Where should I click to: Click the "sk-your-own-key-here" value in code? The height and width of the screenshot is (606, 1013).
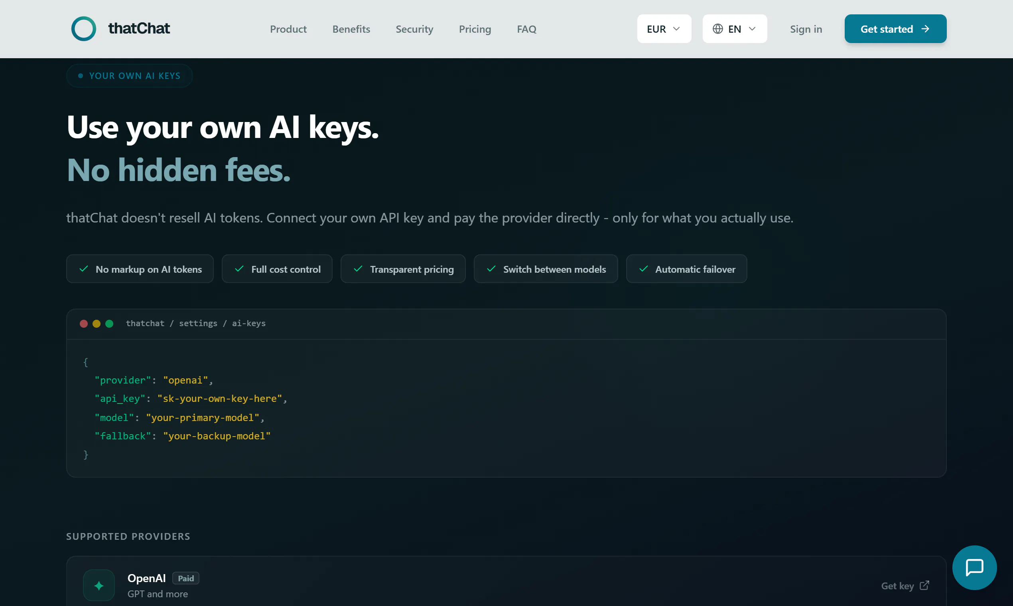pos(220,399)
